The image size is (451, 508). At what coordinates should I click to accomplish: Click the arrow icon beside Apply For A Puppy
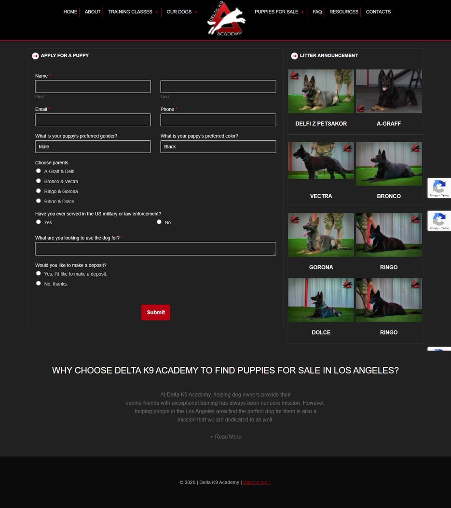35,56
